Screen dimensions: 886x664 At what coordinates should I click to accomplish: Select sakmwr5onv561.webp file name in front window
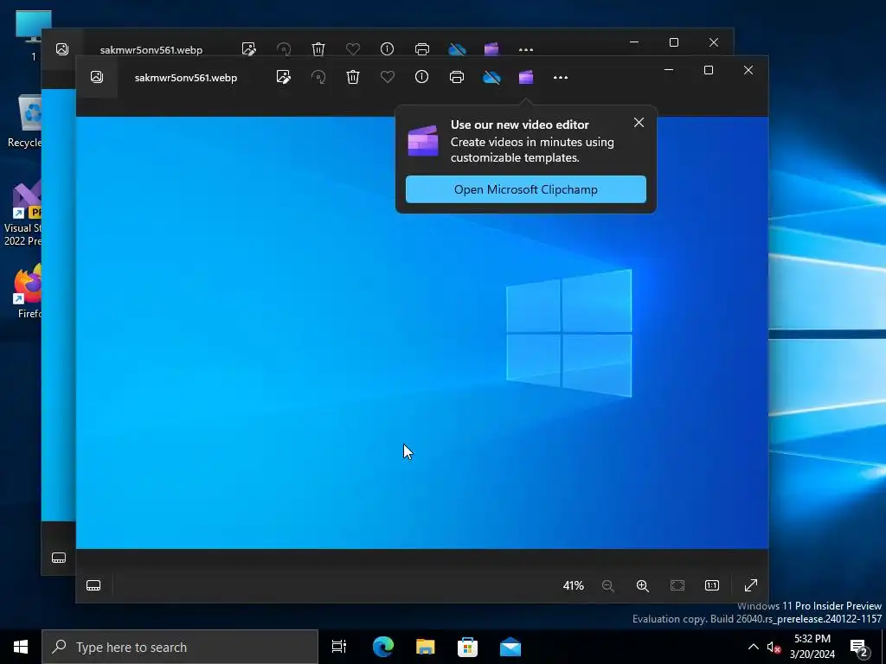(x=186, y=78)
